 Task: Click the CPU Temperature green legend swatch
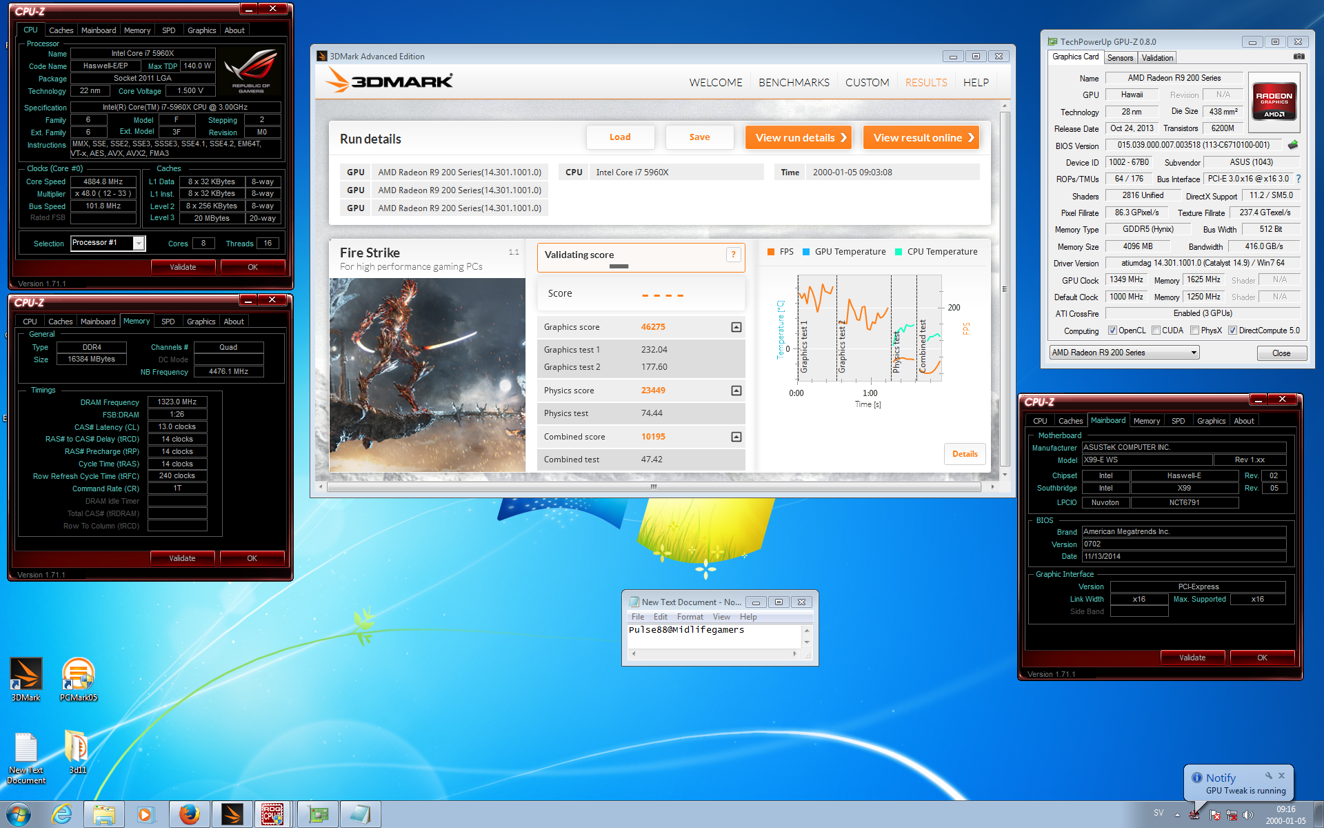[898, 252]
